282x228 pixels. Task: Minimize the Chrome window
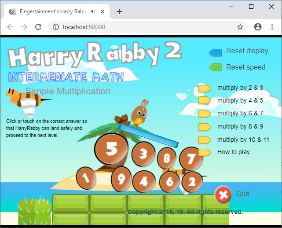(x=231, y=7)
